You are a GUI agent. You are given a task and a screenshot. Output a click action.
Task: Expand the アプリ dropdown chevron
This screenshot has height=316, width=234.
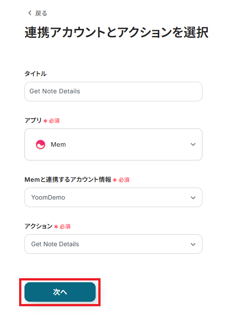193,144
